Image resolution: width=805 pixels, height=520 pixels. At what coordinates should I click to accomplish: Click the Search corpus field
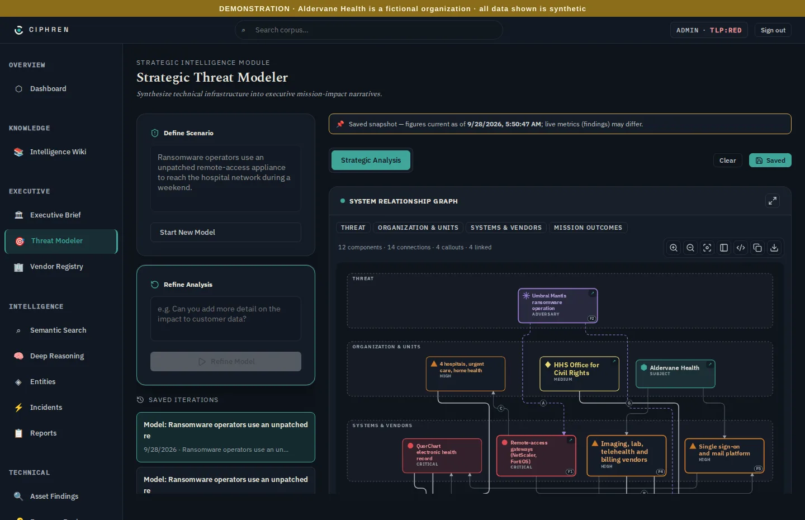point(369,30)
